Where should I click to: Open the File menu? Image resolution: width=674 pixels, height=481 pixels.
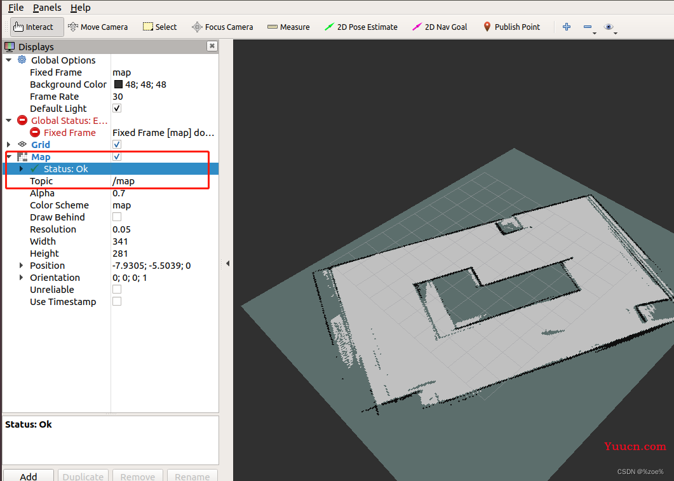tap(16, 8)
